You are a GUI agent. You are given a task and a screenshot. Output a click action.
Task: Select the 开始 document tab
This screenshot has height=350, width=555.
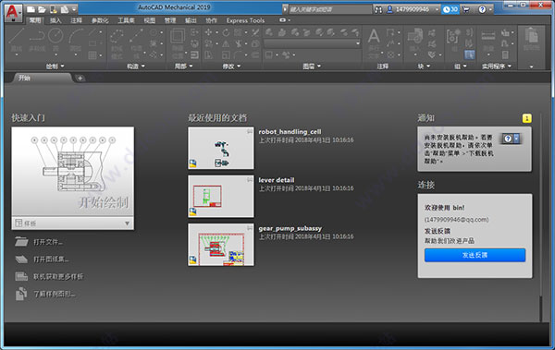(x=42, y=78)
